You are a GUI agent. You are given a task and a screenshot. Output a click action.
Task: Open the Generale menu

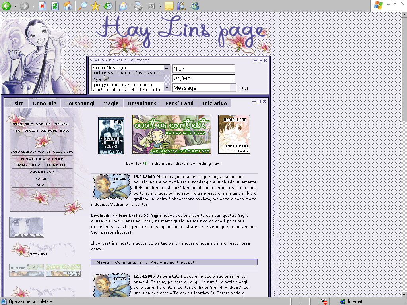tap(45, 104)
